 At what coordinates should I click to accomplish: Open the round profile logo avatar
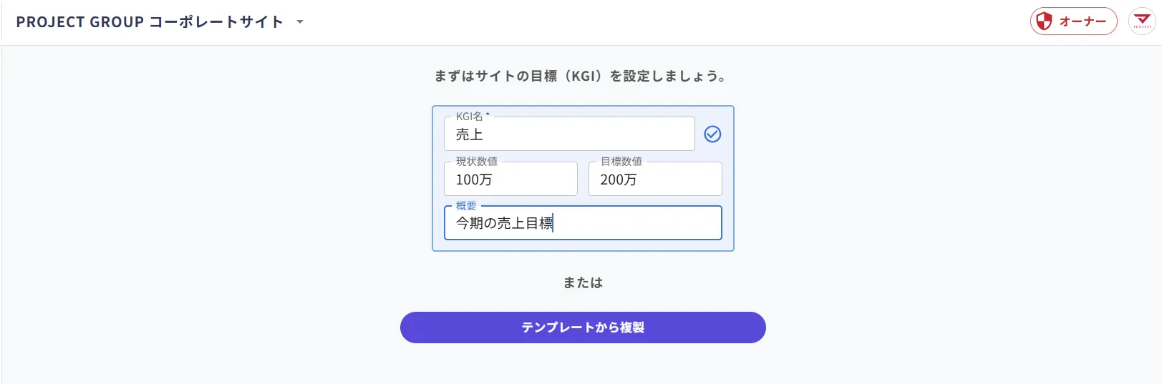1142,21
